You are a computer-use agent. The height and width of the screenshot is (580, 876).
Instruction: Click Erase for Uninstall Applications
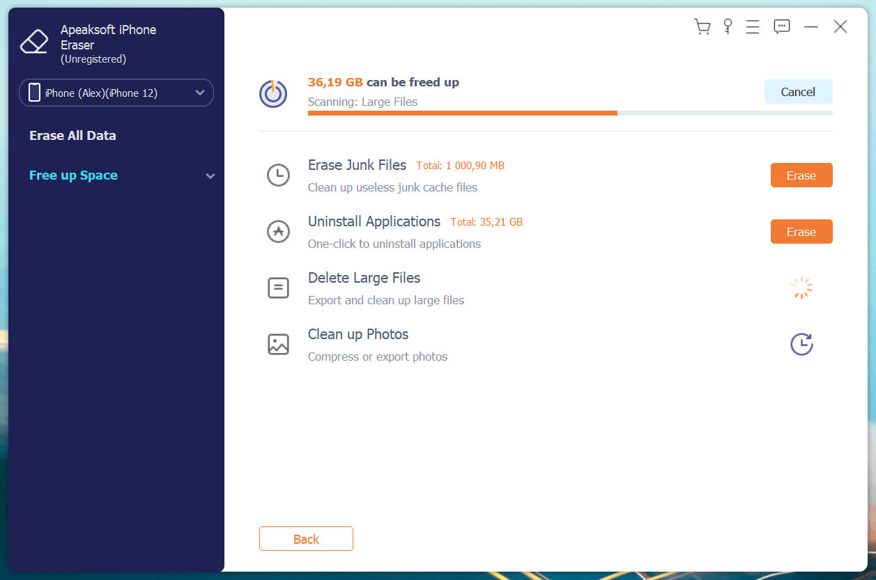[801, 232]
